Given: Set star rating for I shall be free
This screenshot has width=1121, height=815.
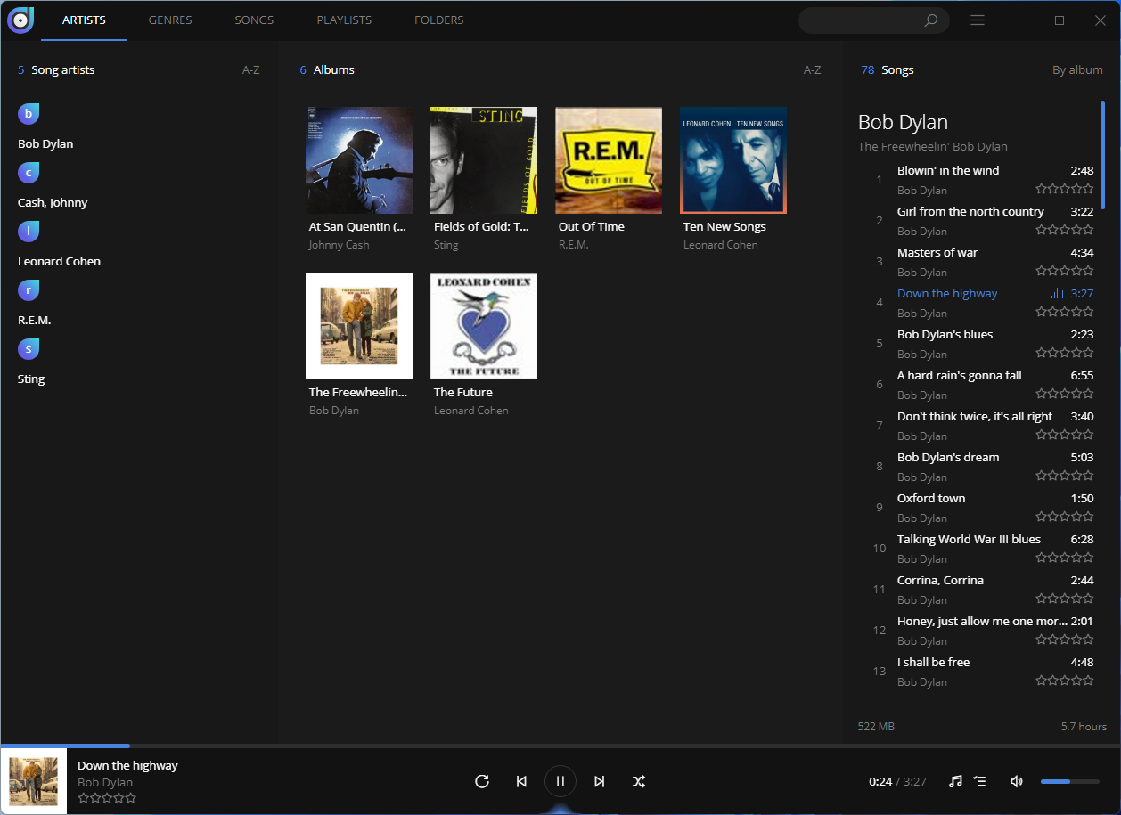Looking at the screenshot, I should pyautogui.click(x=1065, y=681).
